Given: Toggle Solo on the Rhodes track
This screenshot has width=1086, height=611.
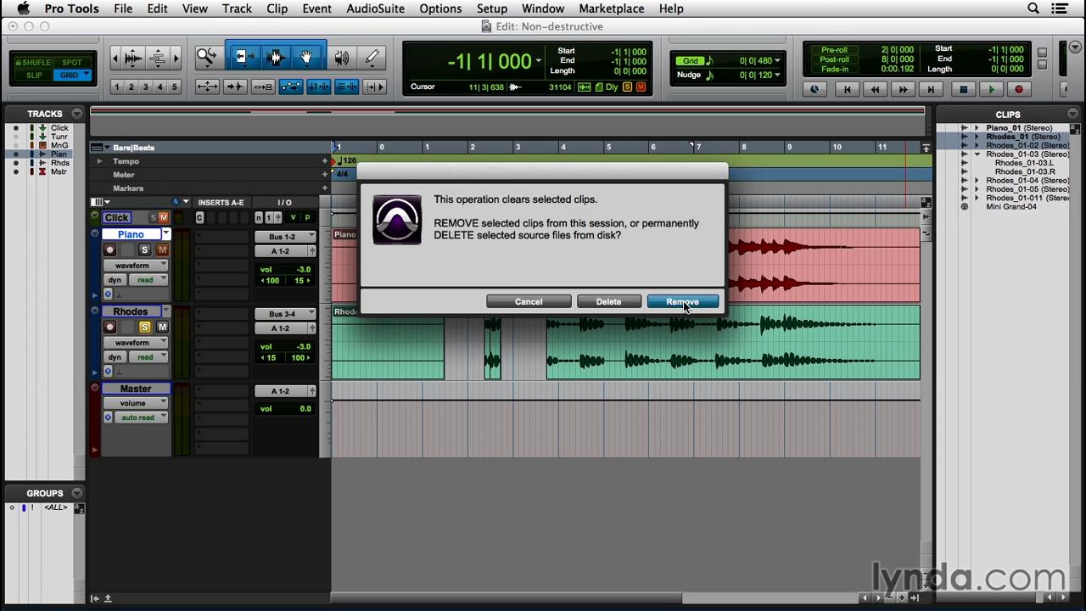Looking at the screenshot, I should pos(144,328).
